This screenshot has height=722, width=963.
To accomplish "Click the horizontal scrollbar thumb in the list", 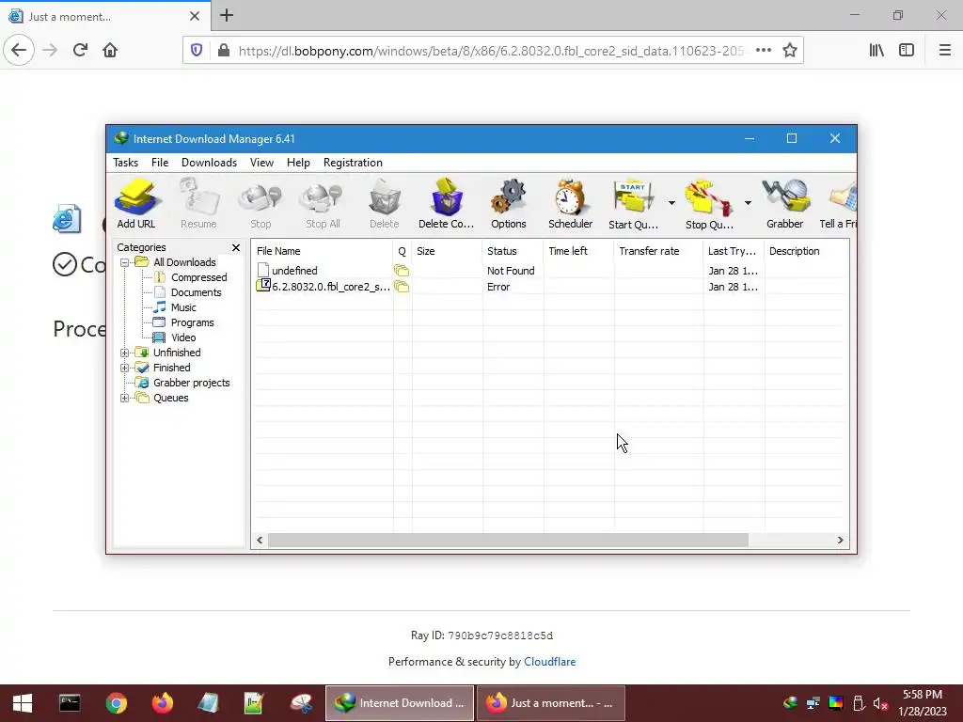I will (x=508, y=541).
